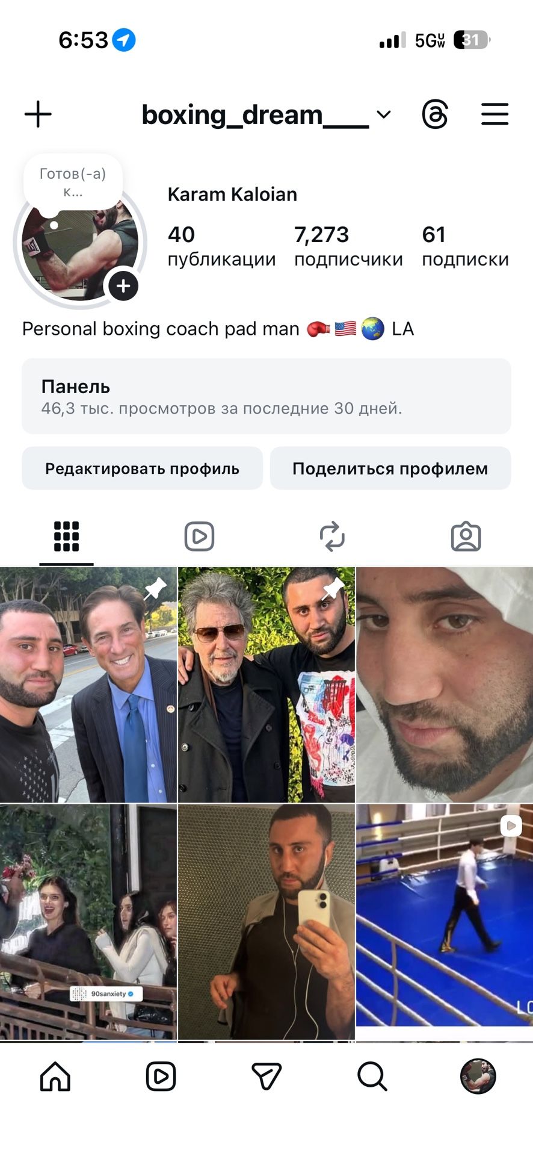Screen dimensions: 533x1156
Task: Open Search magnifier icon
Action: (x=372, y=1076)
